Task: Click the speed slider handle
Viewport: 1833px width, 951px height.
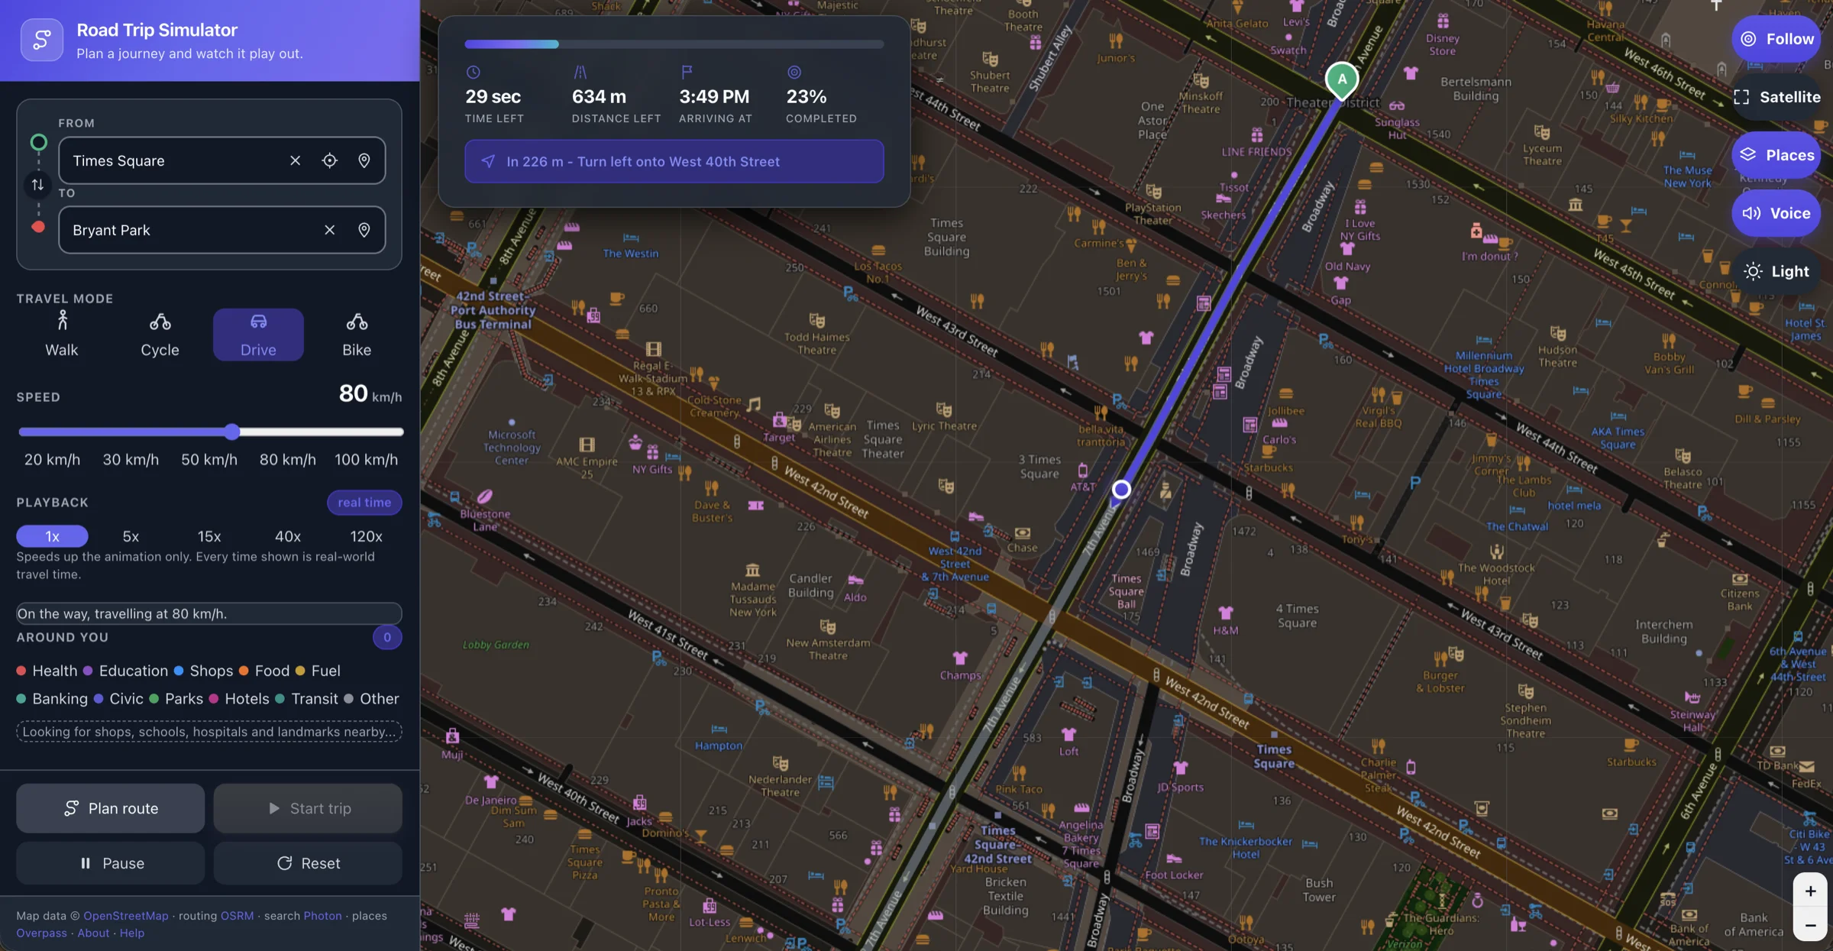Action: pos(232,432)
